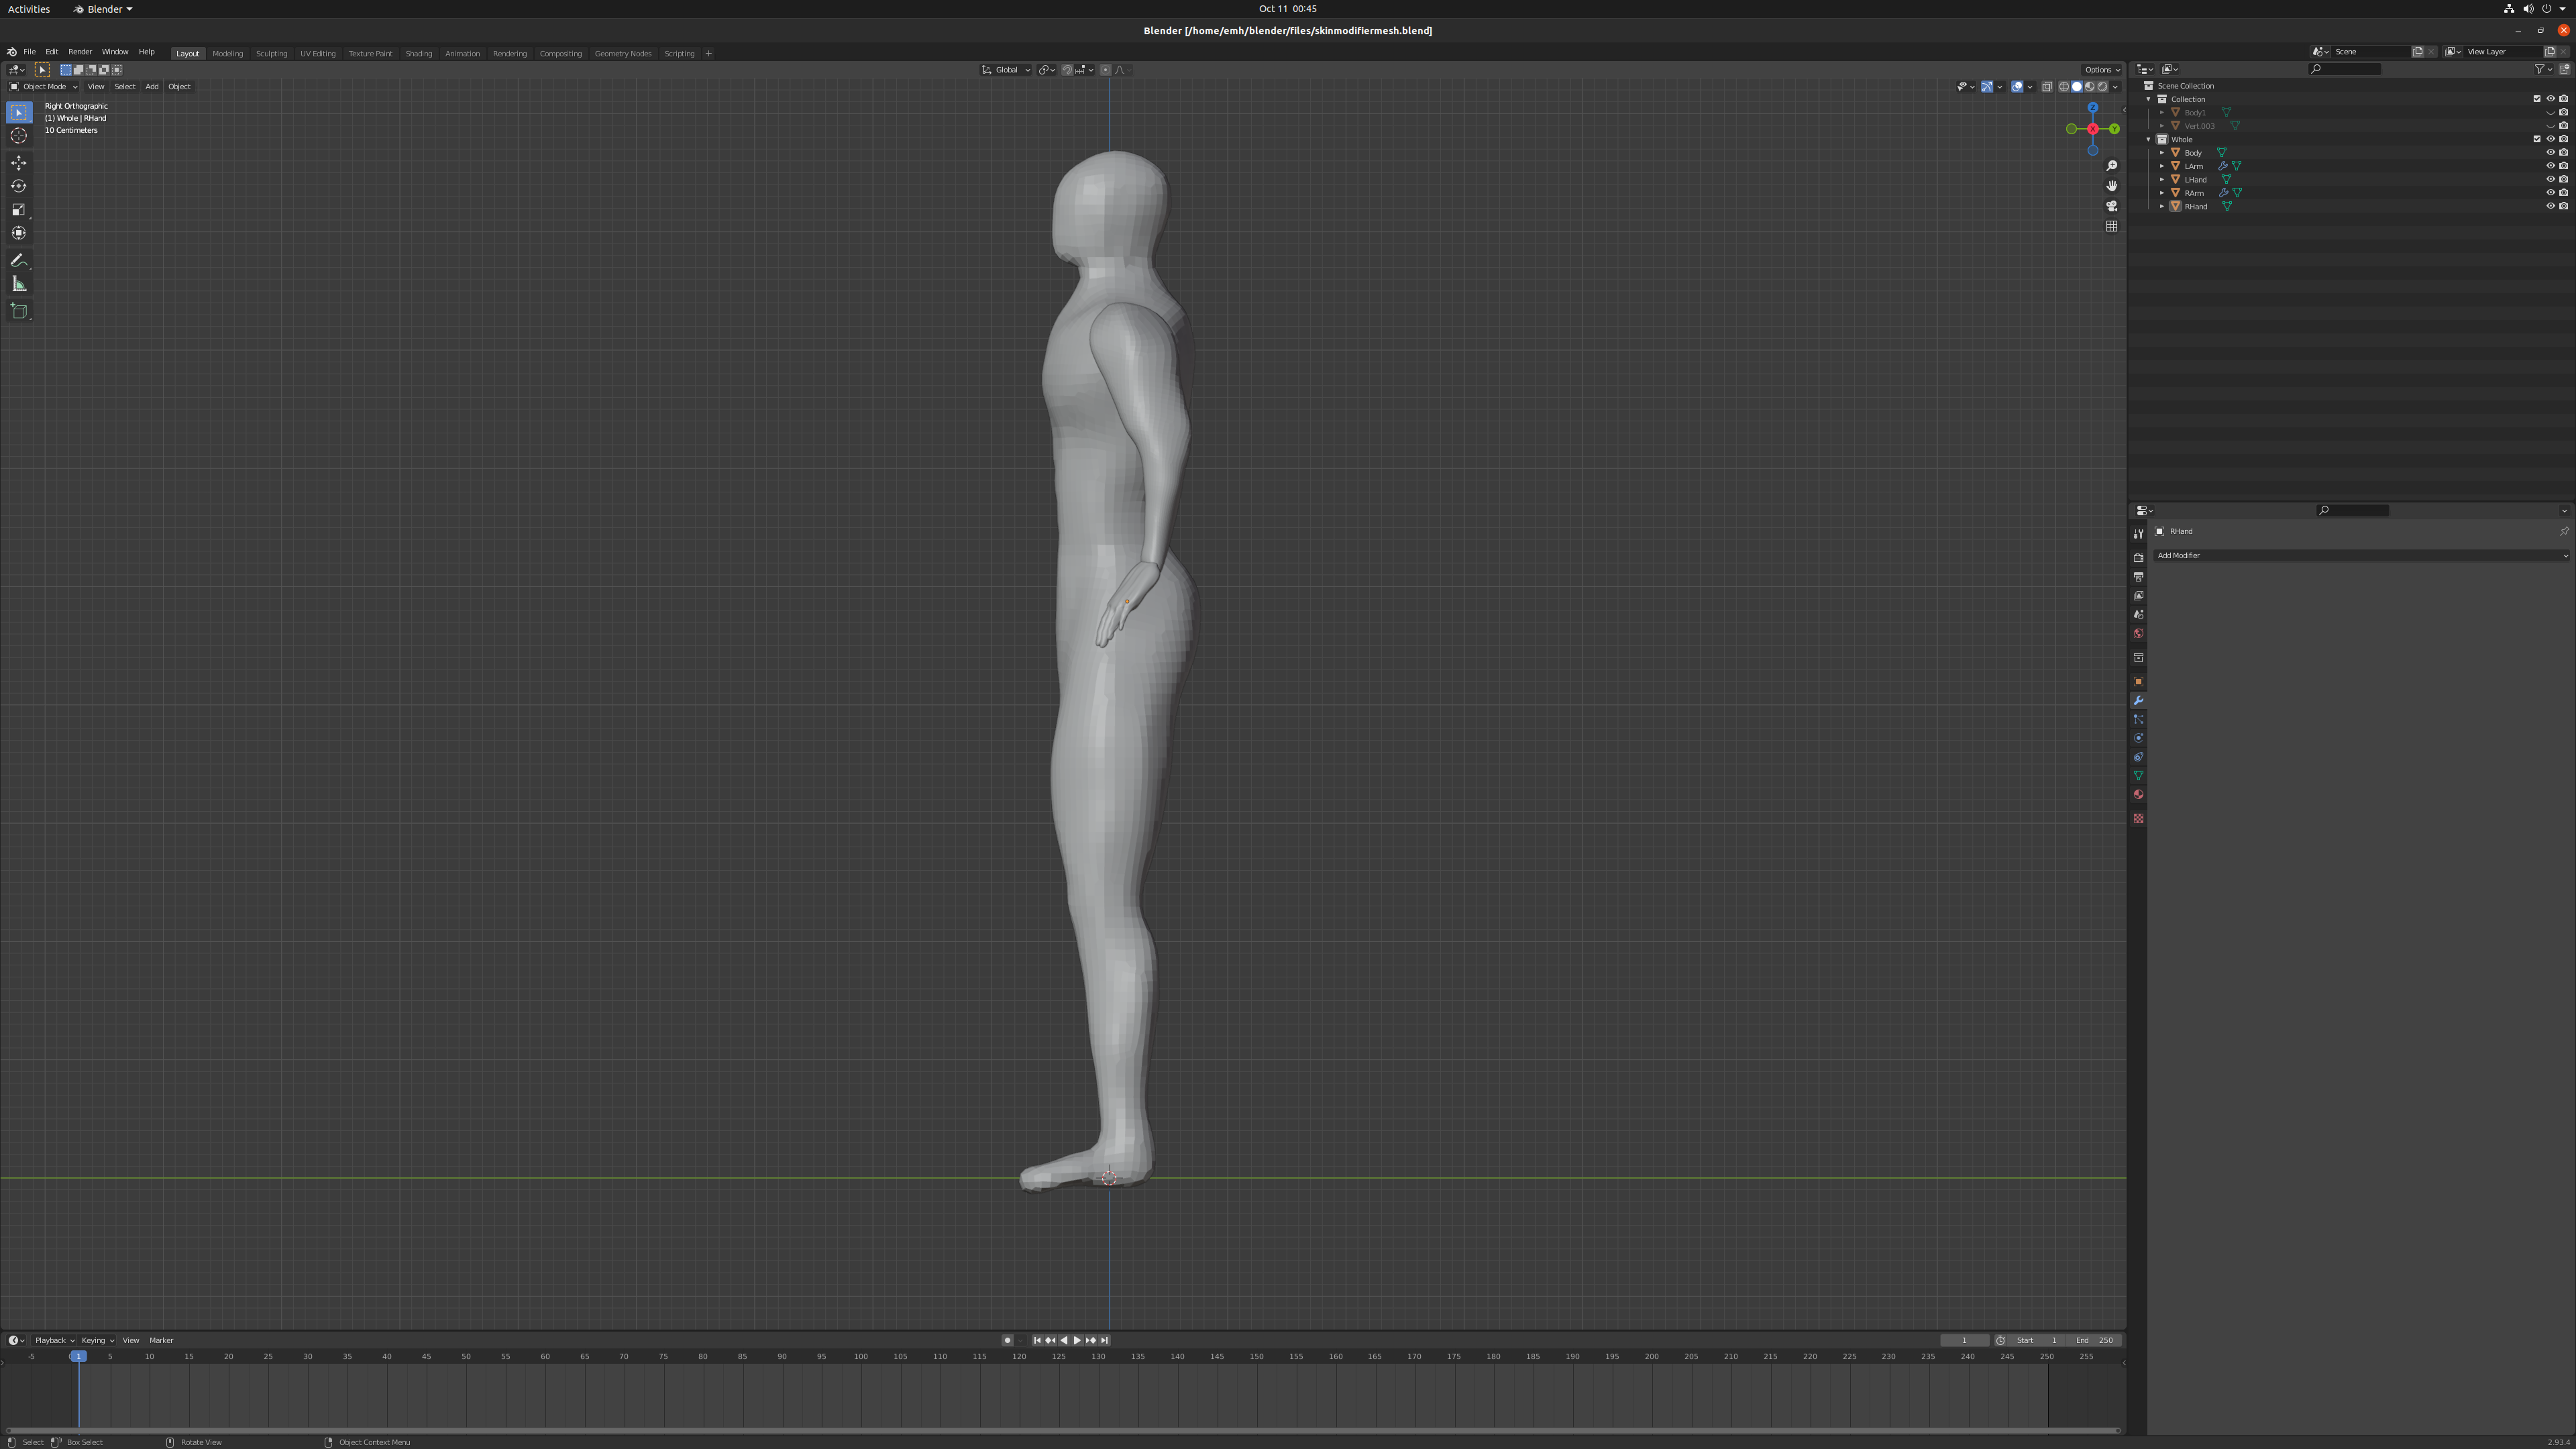The width and height of the screenshot is (2576, 1449).
Task: Hide the Body object in viewport
Action: [2550, 153]
